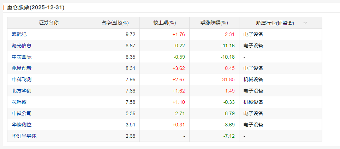
Task: Open the 兆易创新 stock link
Action: (x=22, y=68)
